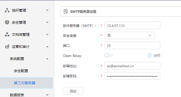Open the 安全连接 dropdown
Image resolution: width=181 pixels, height=97 pixels.
pos(129,36)
